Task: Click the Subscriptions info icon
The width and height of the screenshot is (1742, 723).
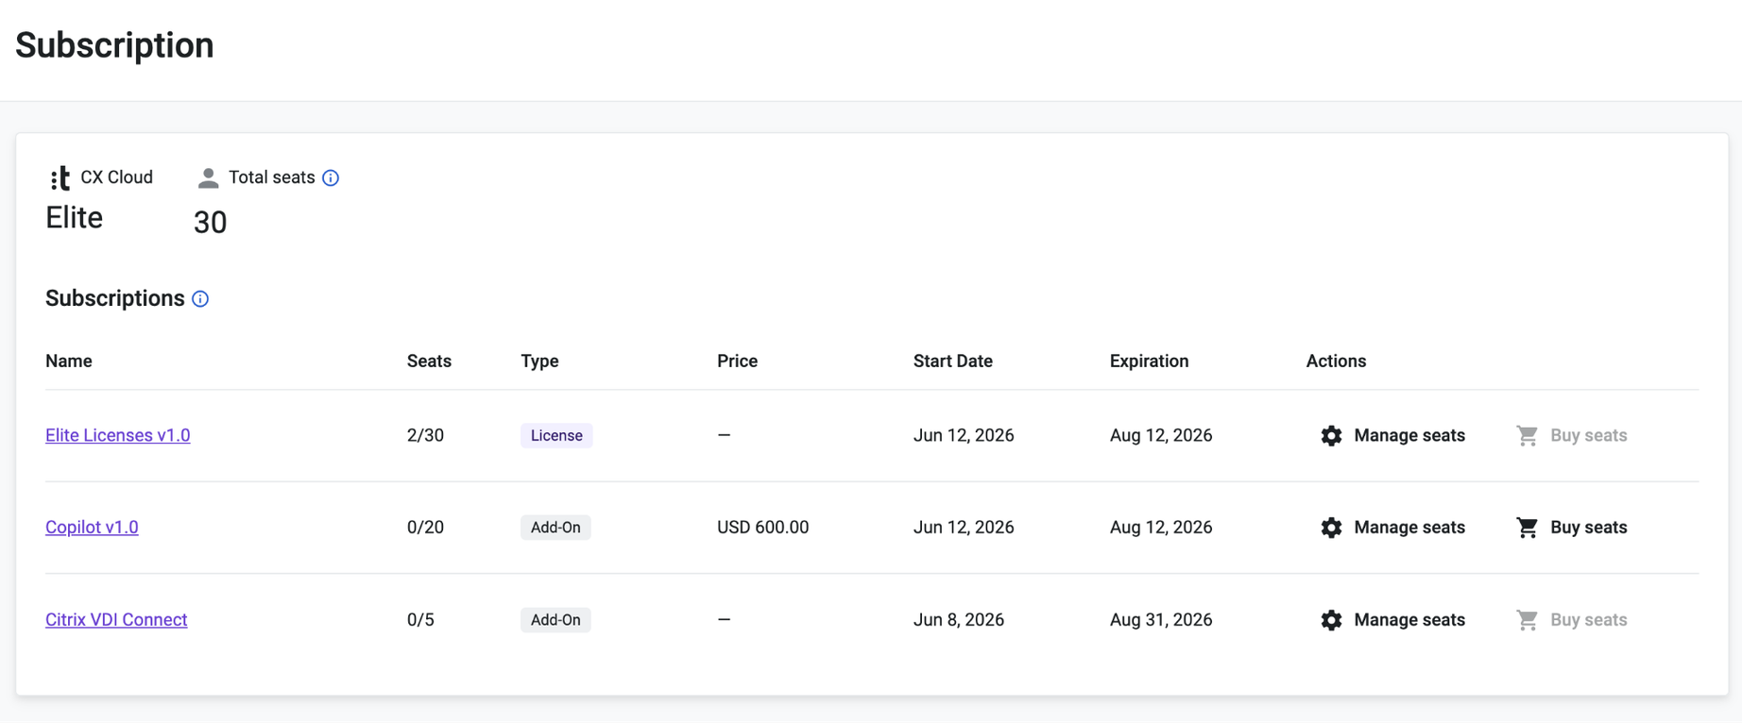Action: click(x=200, y=298)
